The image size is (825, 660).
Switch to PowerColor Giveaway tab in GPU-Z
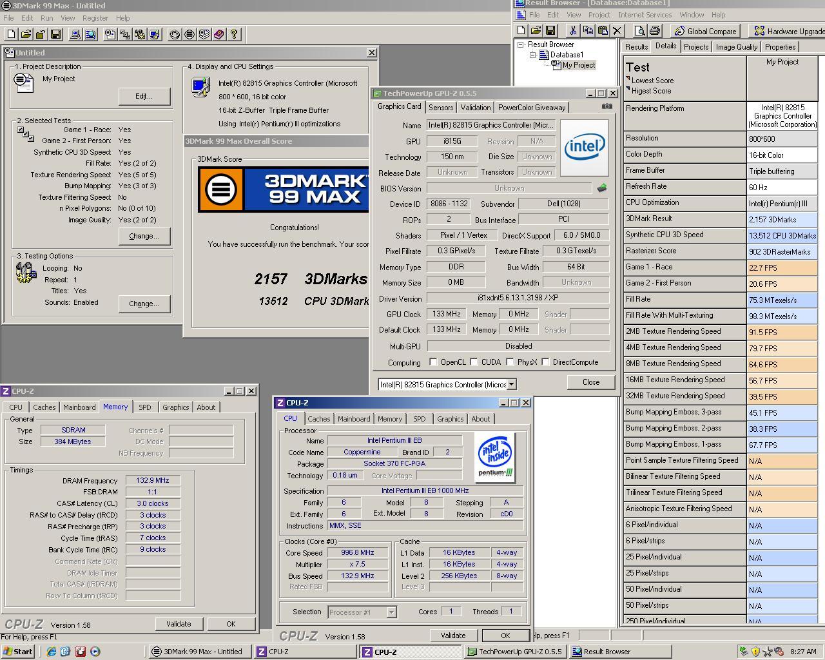(x=532, y=108)
